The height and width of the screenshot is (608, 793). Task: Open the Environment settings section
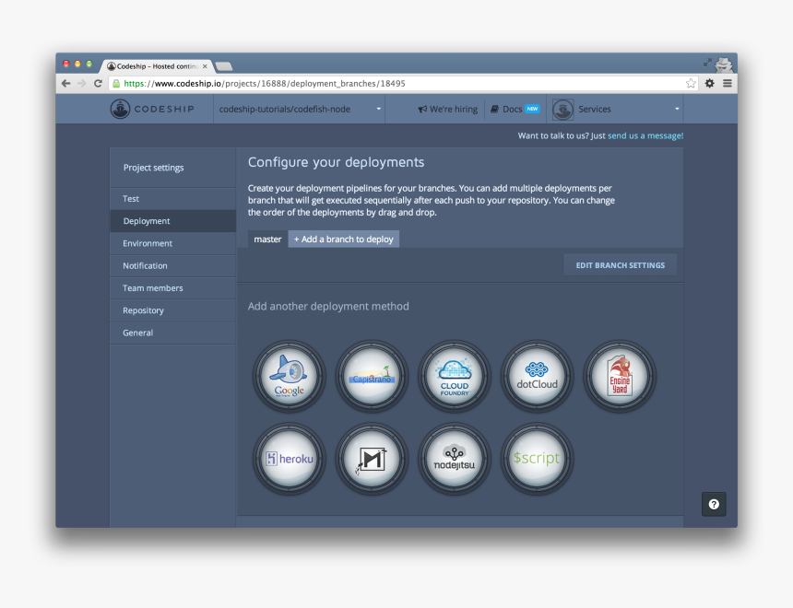pyautogui.click(x=173, y=243)
